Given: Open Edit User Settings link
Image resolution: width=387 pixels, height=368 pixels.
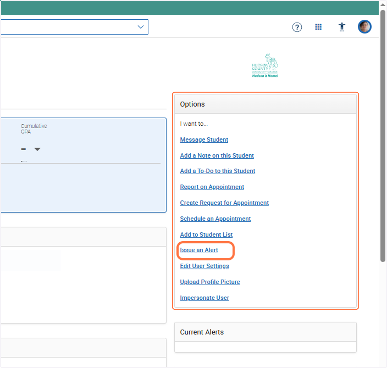Looking at the screenshot, I should point(204,266).
